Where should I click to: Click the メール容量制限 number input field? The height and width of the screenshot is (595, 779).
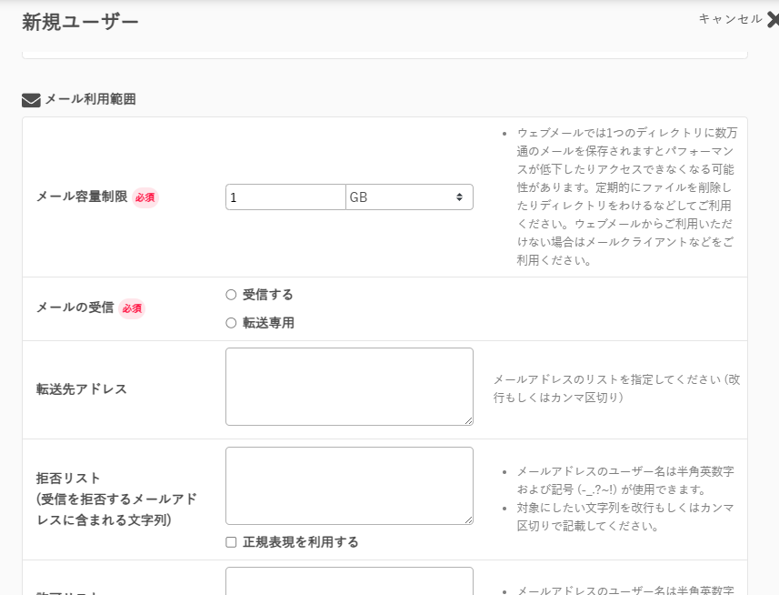click(285, 197)
